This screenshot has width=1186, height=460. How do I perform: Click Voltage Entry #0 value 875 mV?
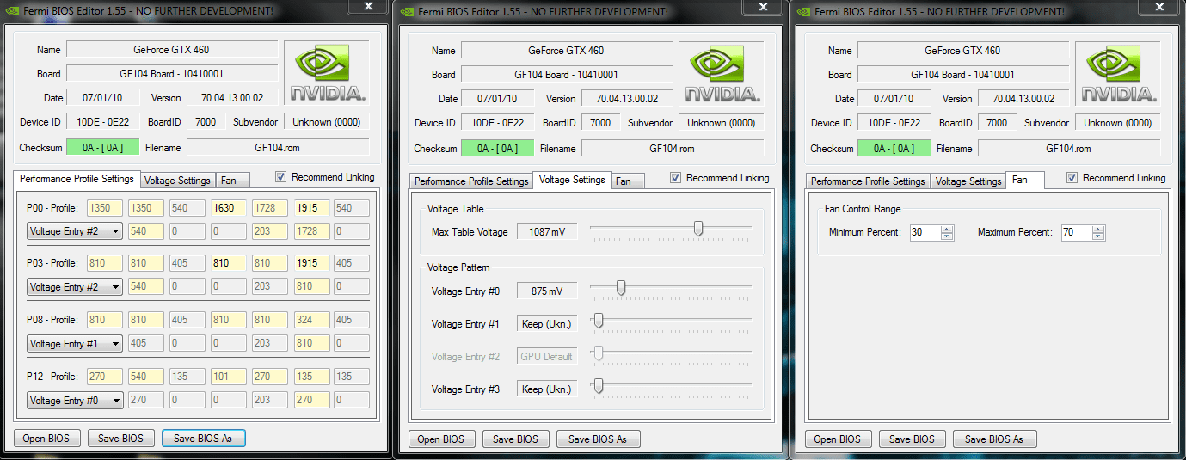tap(547, 291)
